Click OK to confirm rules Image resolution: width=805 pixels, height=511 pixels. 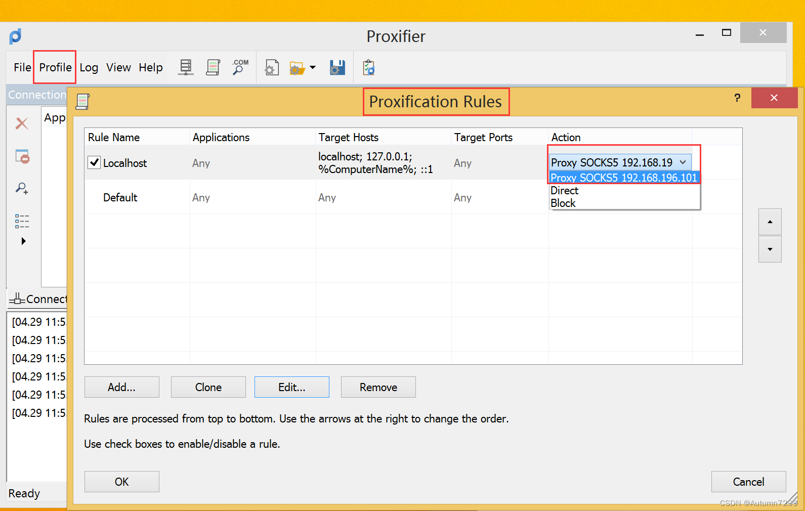(x=122, y=482)
